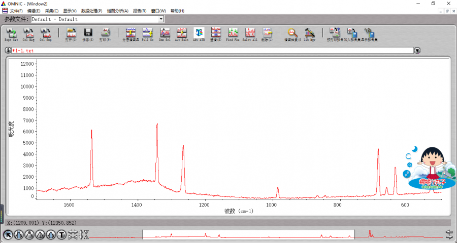
Task: Open the 报告(R) menu
Action: (140, 11)
